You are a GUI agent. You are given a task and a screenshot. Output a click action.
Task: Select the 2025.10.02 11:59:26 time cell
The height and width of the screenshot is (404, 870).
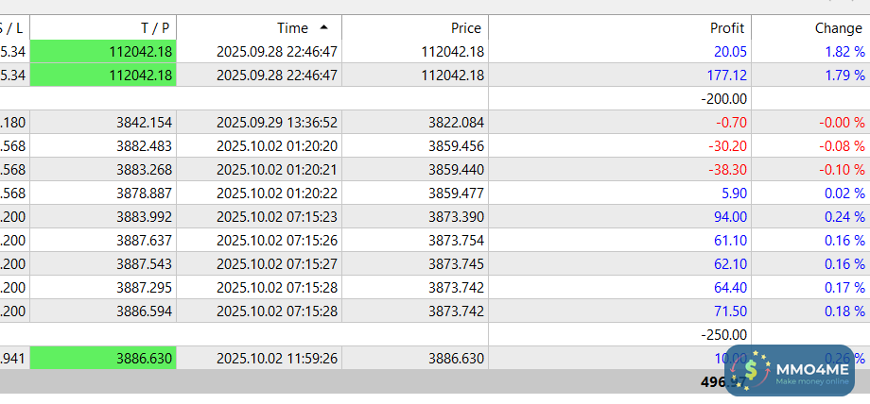(277, 359)
